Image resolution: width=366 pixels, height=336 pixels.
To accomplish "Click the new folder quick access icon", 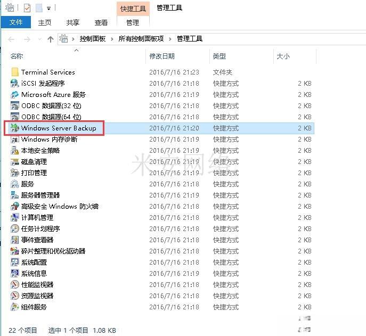I will click(39, 8).
